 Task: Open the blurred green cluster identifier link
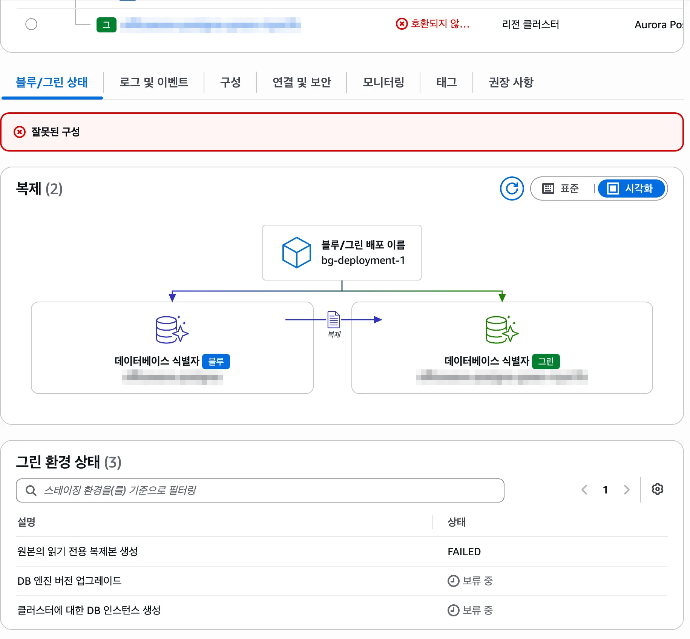point(210,25)
